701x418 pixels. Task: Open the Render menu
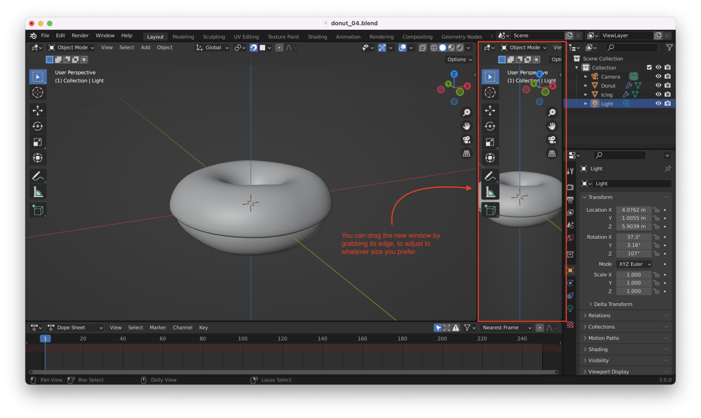coord(80,36)
